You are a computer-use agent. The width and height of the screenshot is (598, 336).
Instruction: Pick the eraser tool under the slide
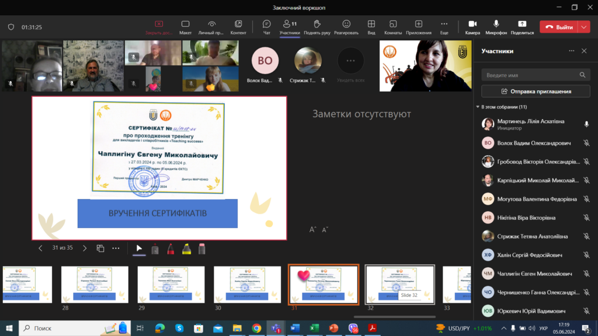point(202,249)
